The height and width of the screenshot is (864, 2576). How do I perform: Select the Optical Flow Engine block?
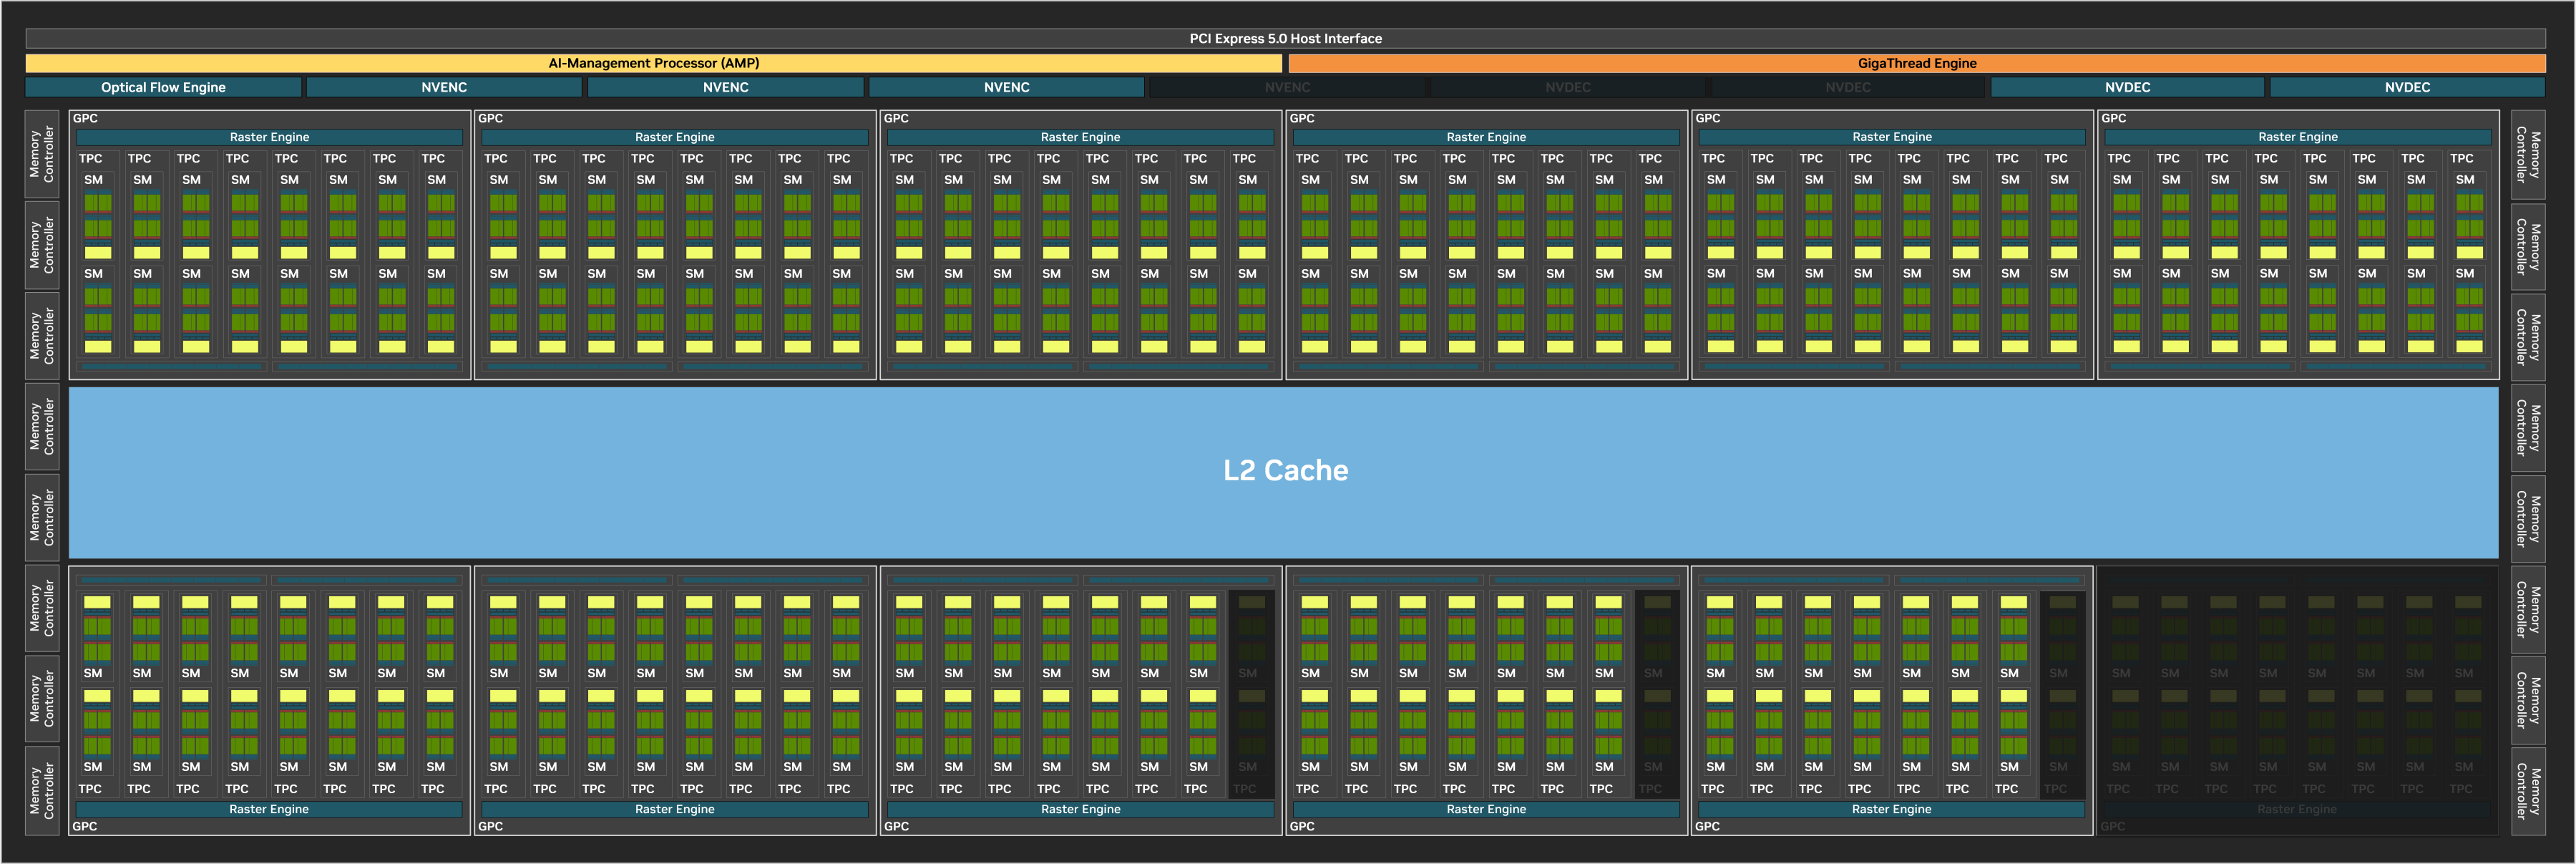tap(163, 87)
